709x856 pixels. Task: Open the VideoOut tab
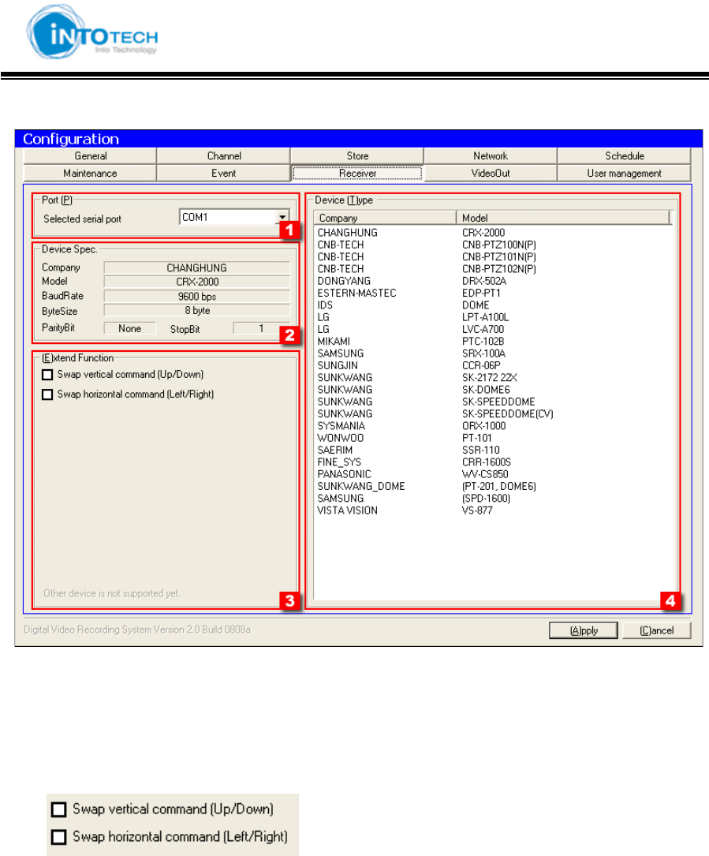[x=491, y=173]
